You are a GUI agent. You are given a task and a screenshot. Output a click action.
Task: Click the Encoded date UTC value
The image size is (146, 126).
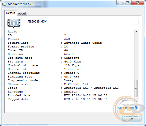tap(86, 95)
